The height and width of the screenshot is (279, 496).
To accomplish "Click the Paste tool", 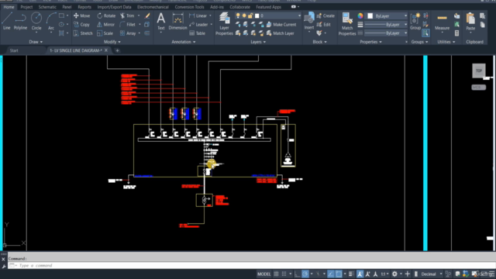I will [470, 21].
